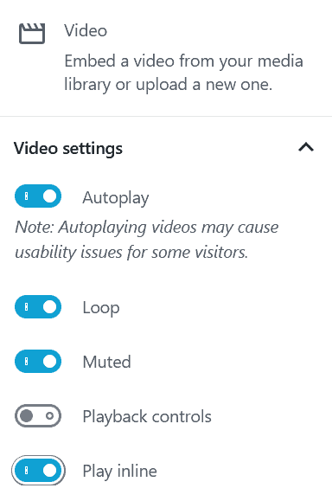Click the Loop label
The image size is (332, 501).
101,308
